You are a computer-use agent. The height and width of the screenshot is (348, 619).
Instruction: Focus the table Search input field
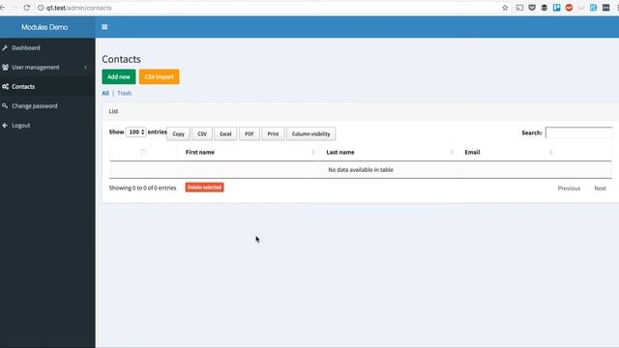point(578,132)
